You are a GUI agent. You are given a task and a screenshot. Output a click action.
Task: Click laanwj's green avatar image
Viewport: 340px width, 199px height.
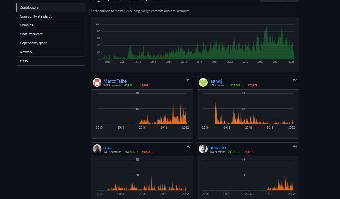203,82
